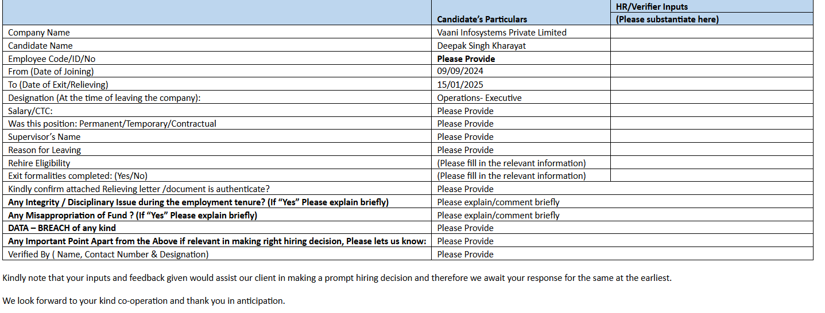Click the verifier input cell for Salary/CTC
Viewport: 825px width, 313px height.
coord(711,111)
